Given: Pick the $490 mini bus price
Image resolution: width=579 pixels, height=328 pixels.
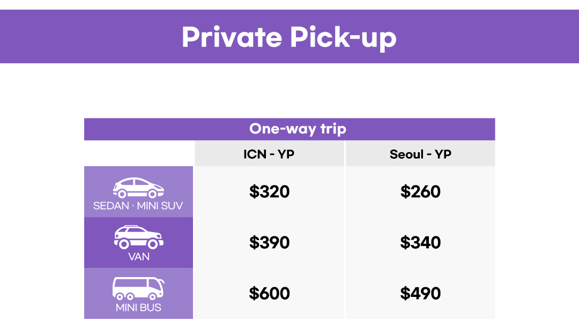Looking at the screenshot, I should coord(420,294).
